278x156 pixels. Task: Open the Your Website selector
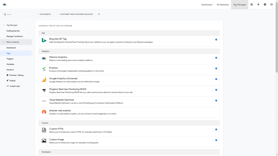click(x=44, y=14)
